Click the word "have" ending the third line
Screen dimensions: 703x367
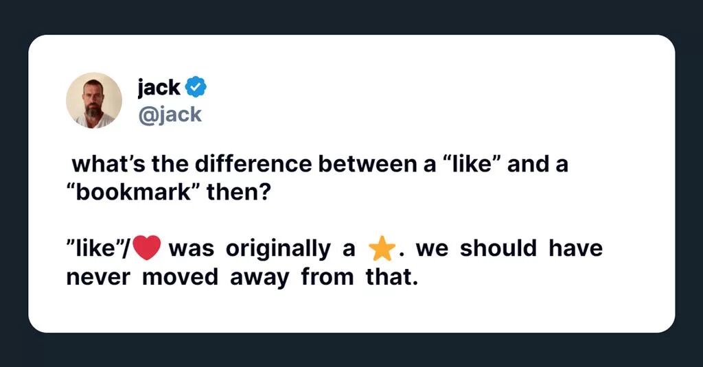pos(575,249)
